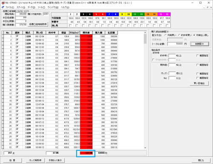Click the No 以上 input field
Viewport: 213px width, 164px height.
point(172,78)
